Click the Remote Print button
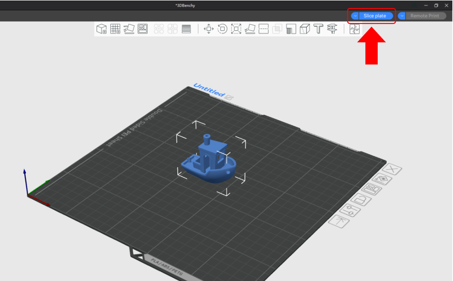Viewport: 453px width, 281px height. click(426, 16)
